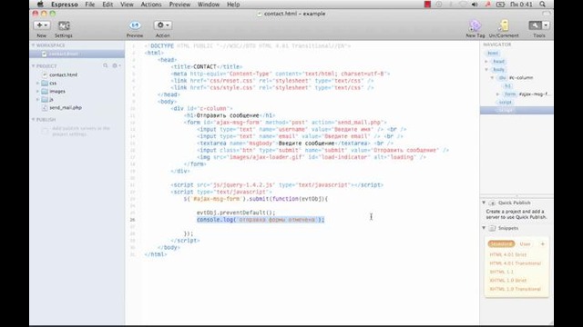Toggle the Un/Comment toolbar icon
Image resolution: width=583 pixels, height=327 pixels.
(x=504, y=25)
